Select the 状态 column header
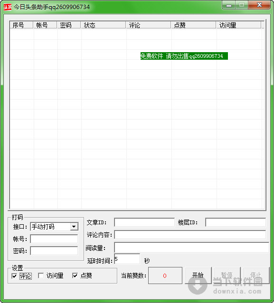Image resolution: width=274 pixels, height=303 pixels. (103, 25)
